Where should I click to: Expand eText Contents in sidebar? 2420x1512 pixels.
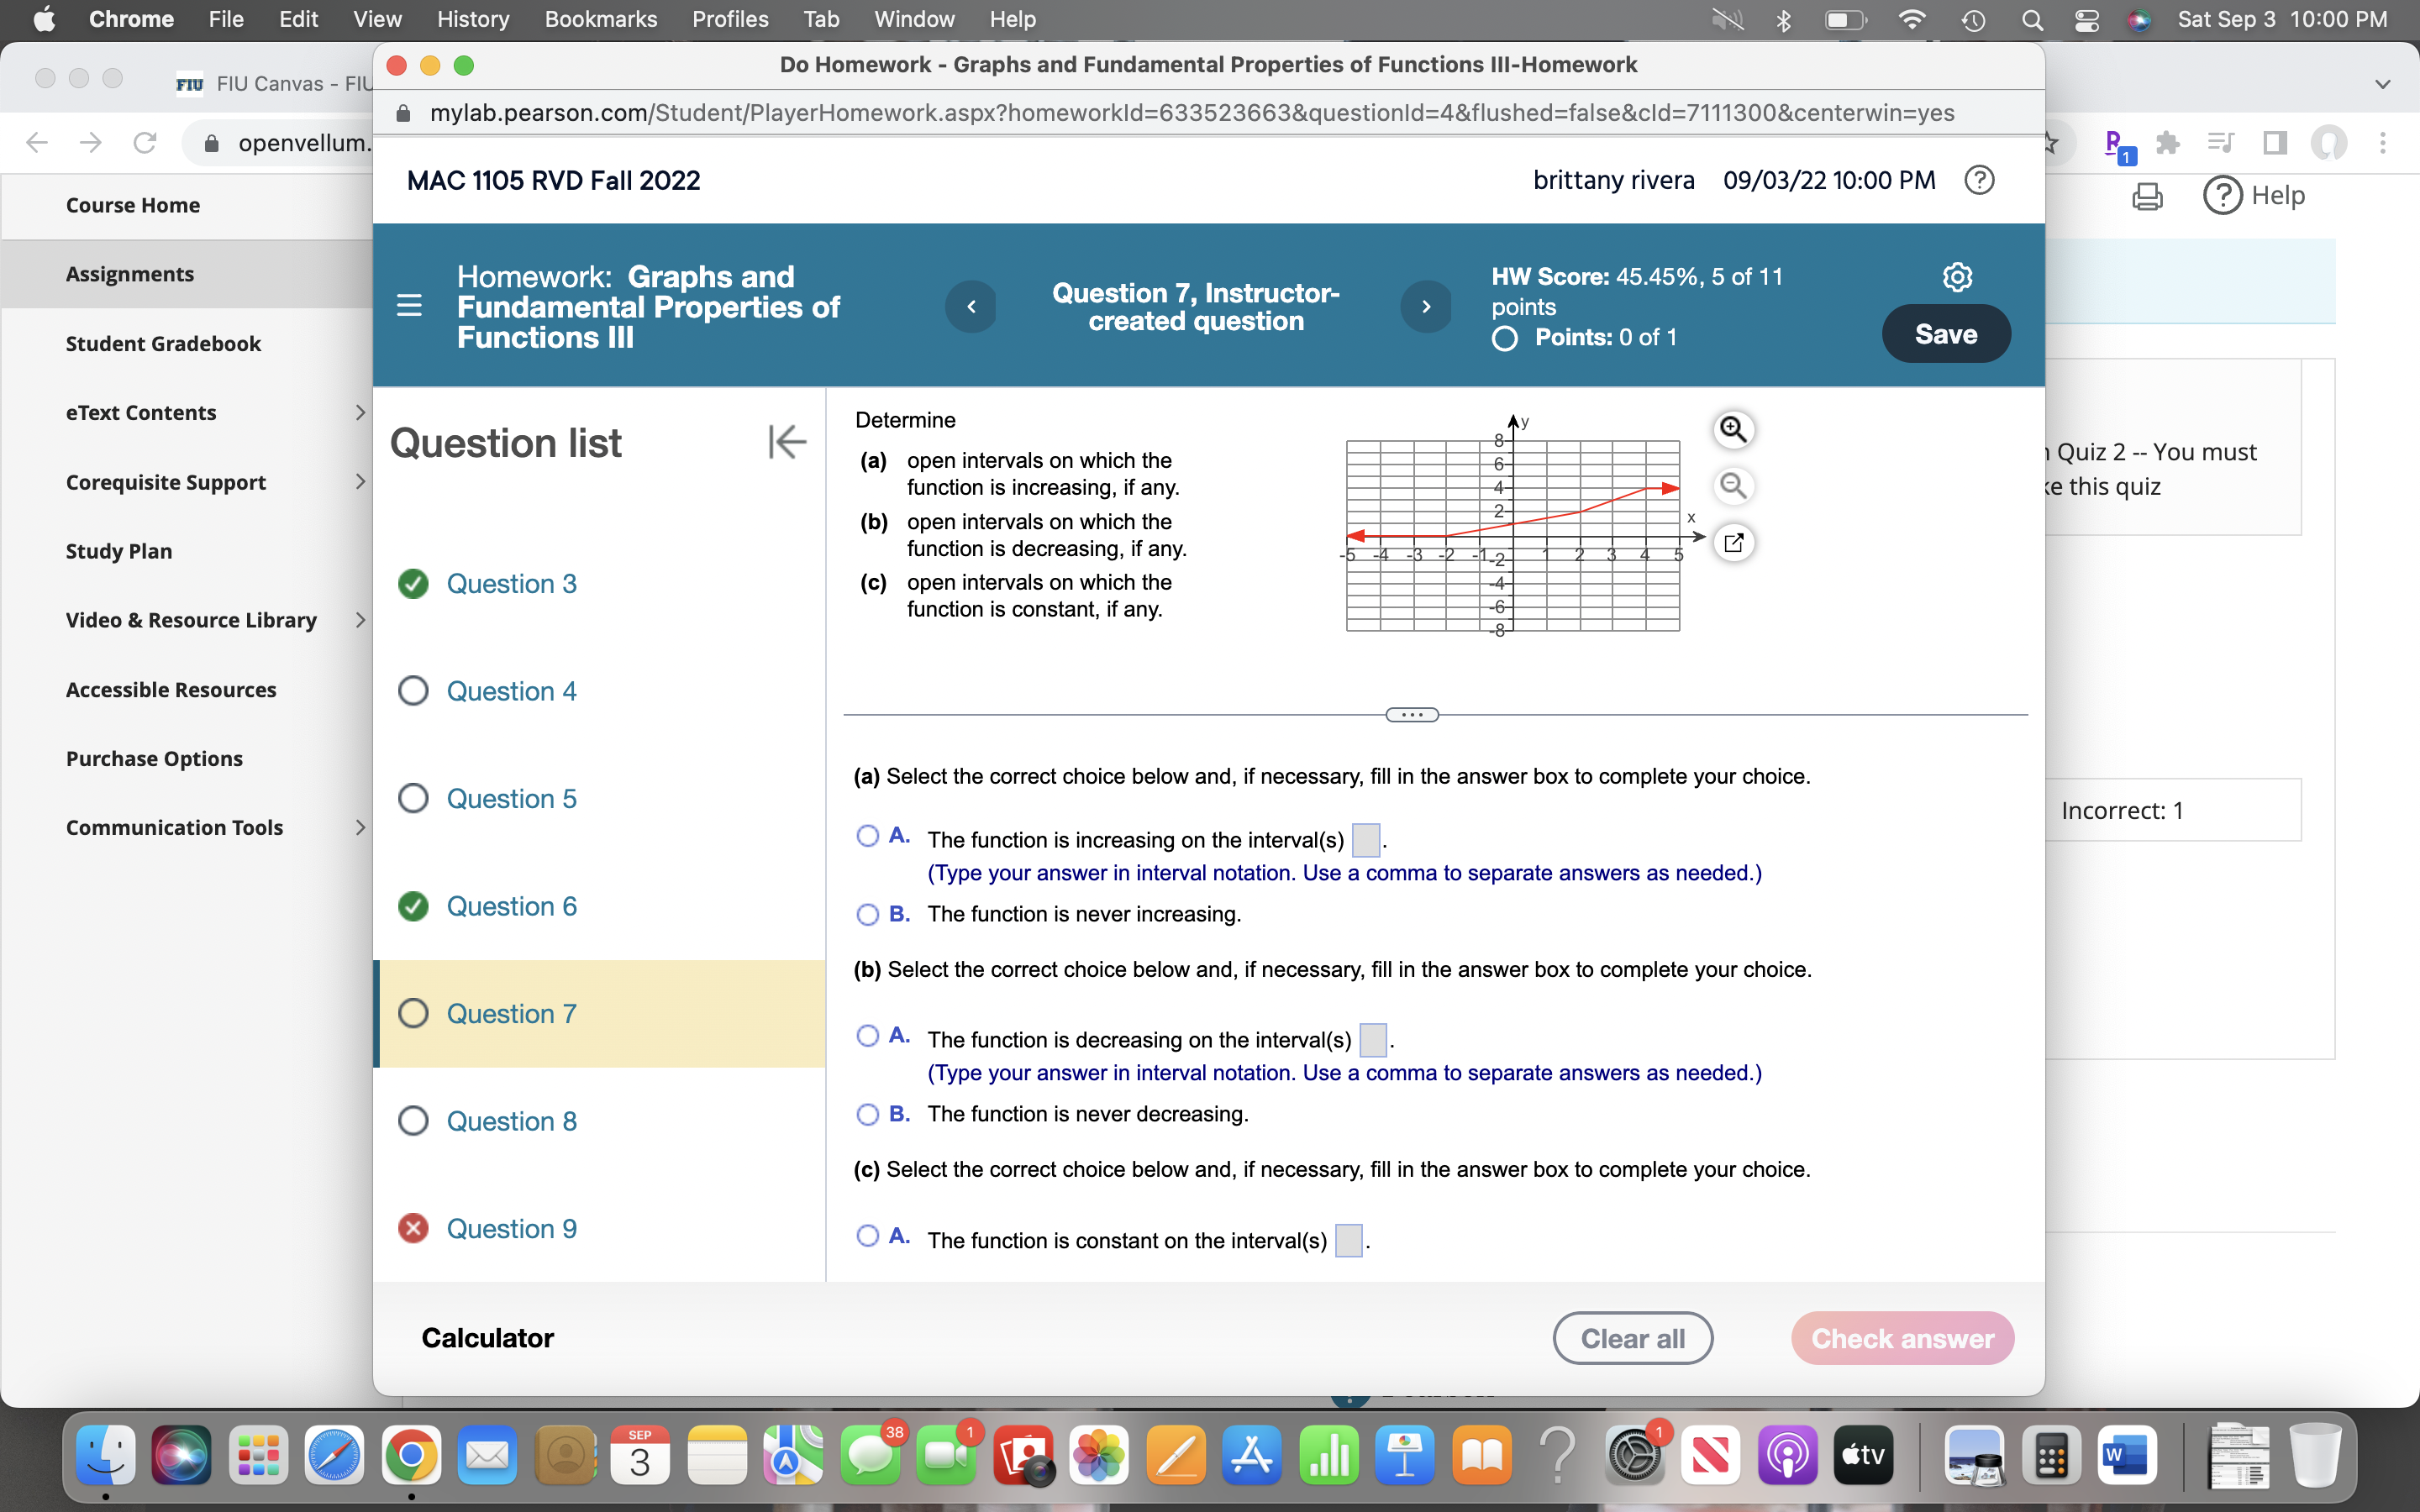[x=360, y=413]
